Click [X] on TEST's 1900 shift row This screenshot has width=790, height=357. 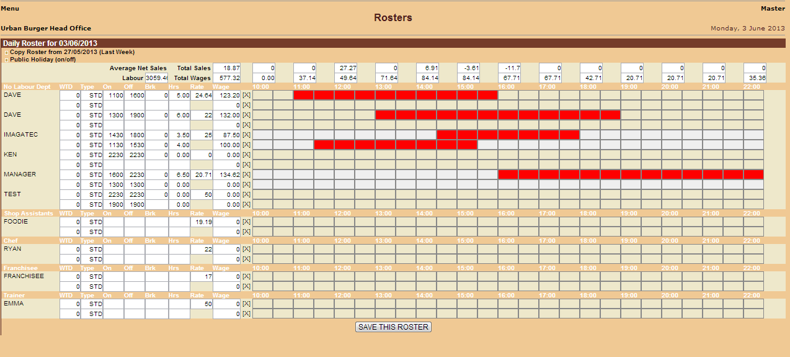(x=246, y=204)
